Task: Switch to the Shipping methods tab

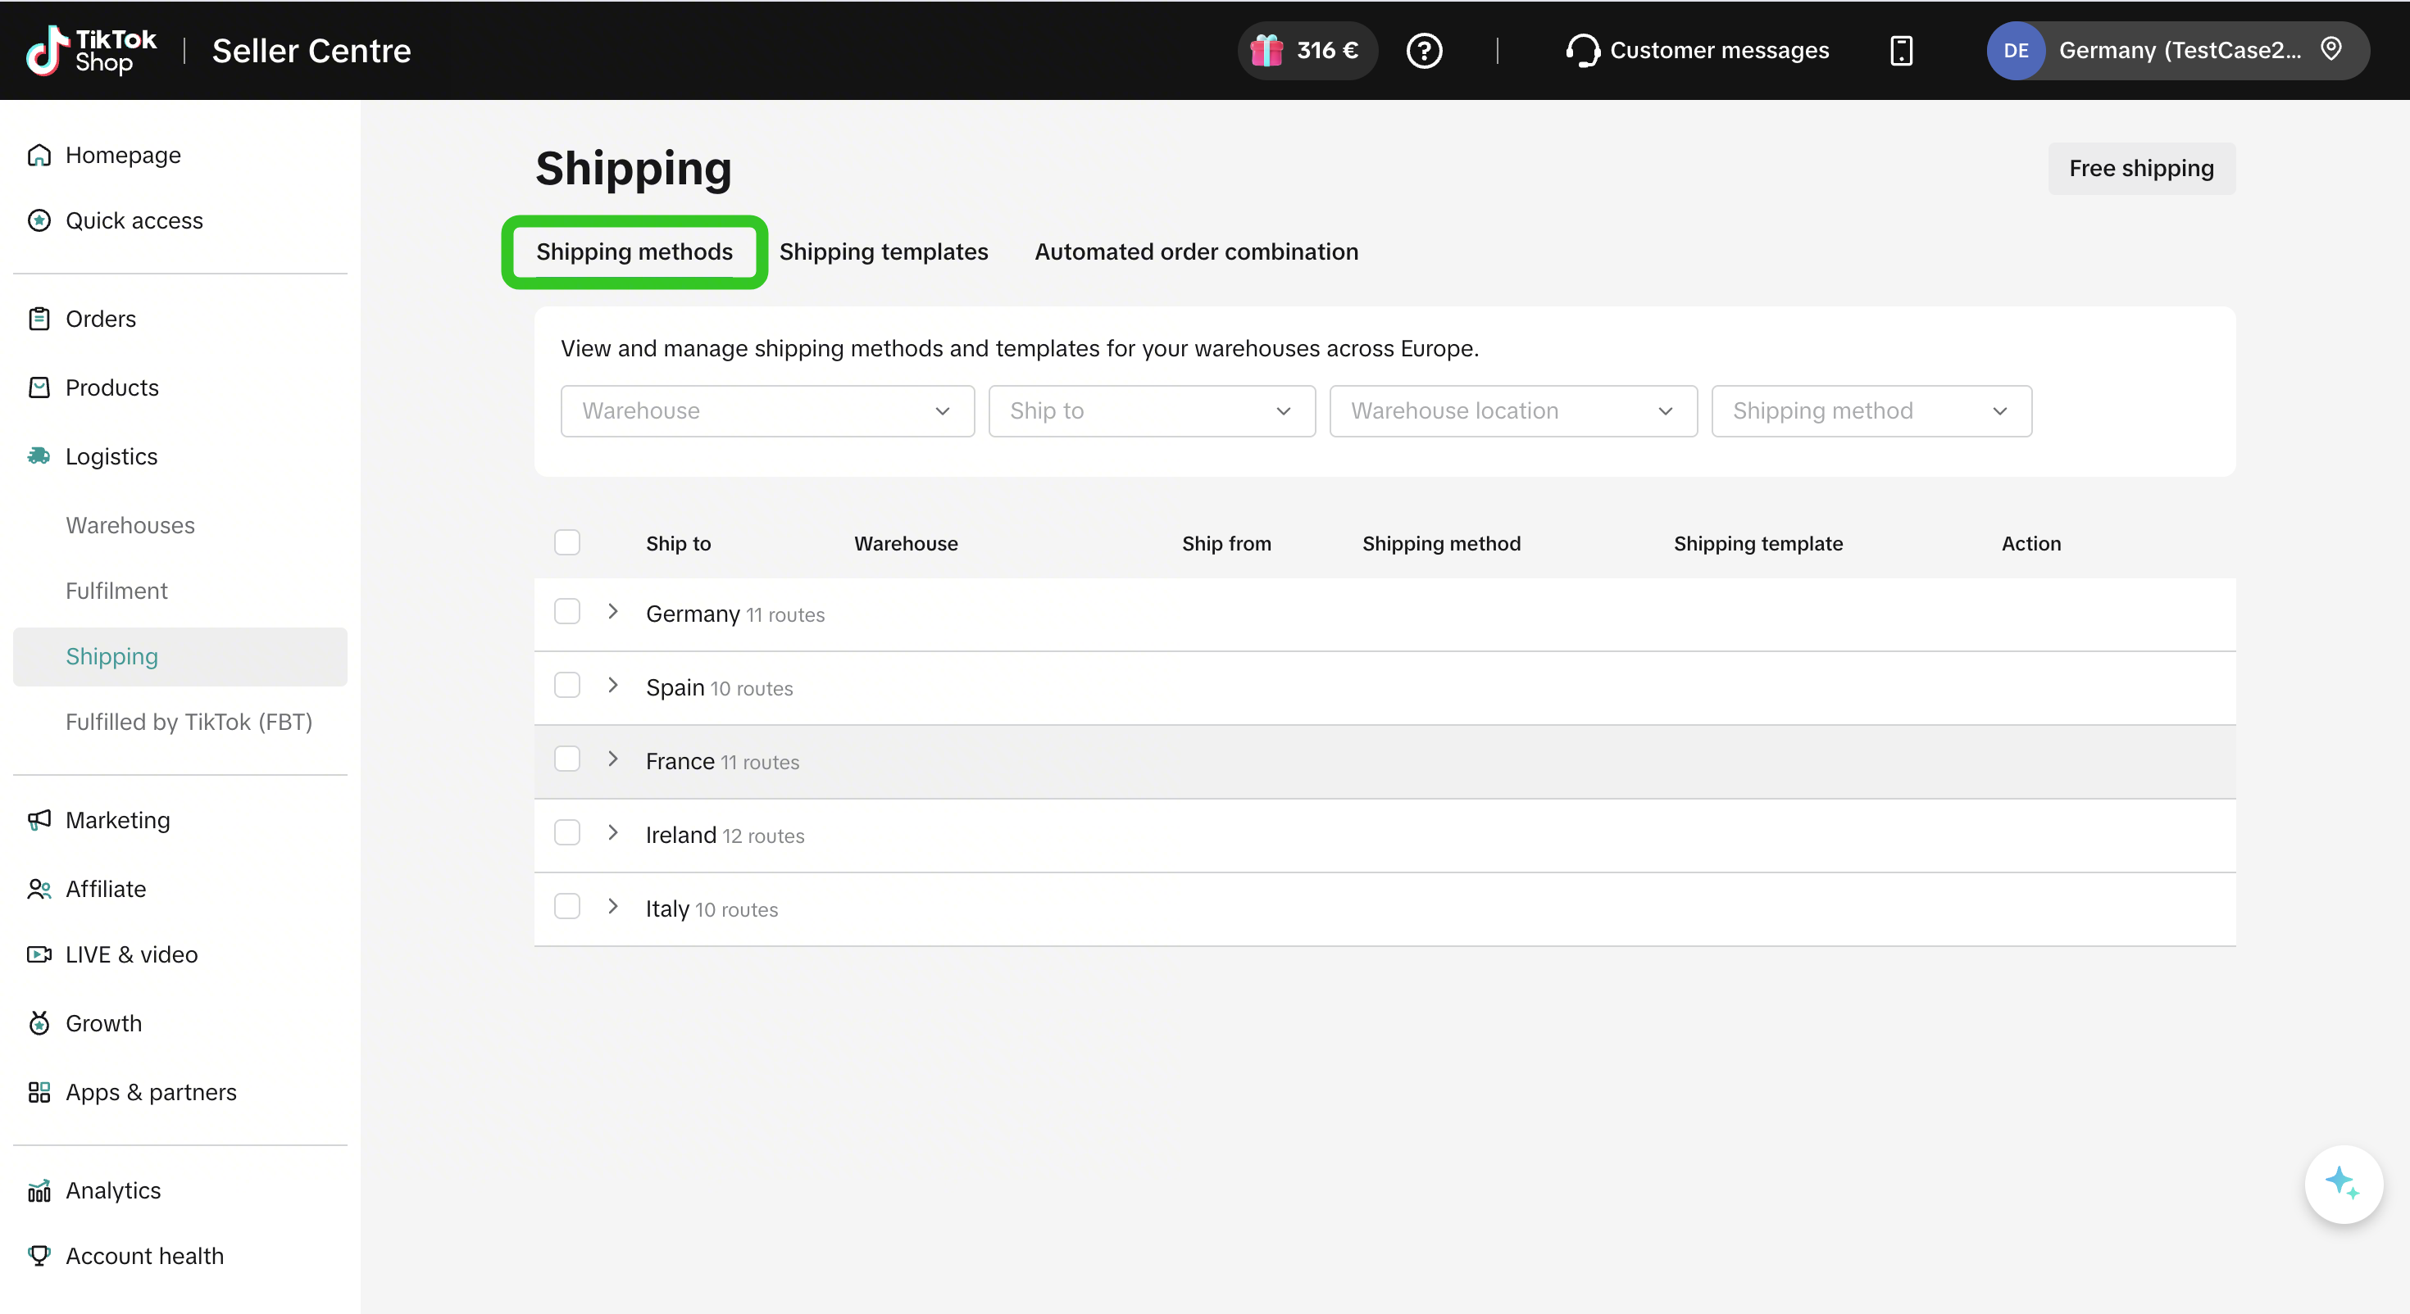Action: point(634,252)
